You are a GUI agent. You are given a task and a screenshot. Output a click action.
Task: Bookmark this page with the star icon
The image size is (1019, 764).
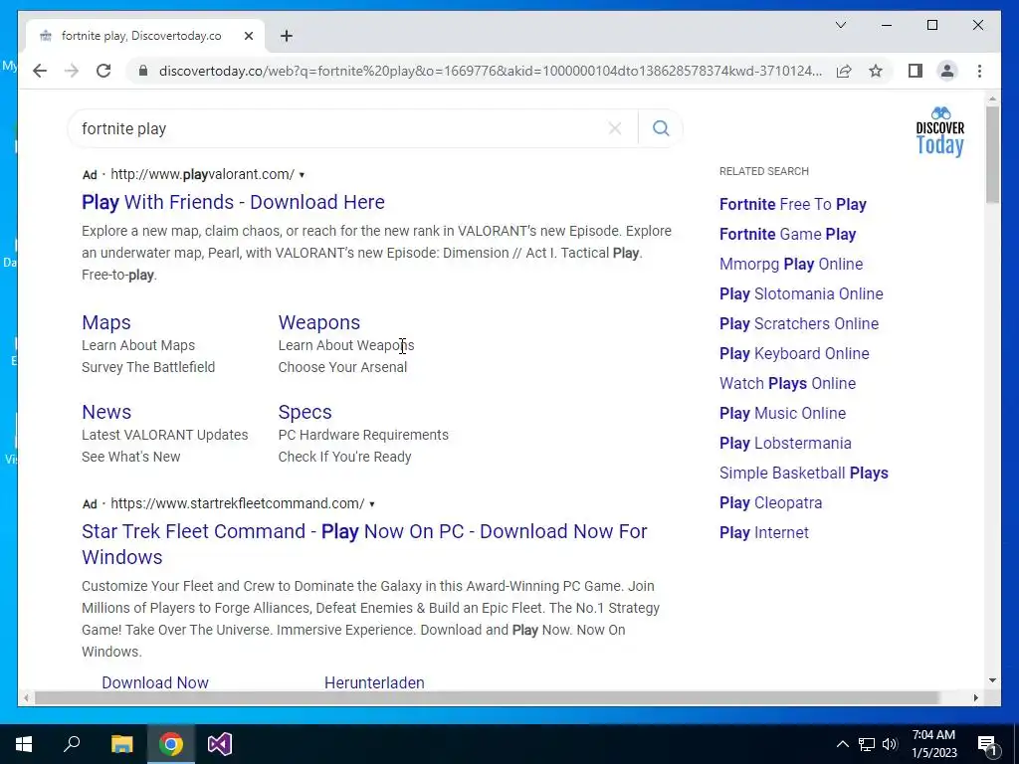(x=876, y=71)
